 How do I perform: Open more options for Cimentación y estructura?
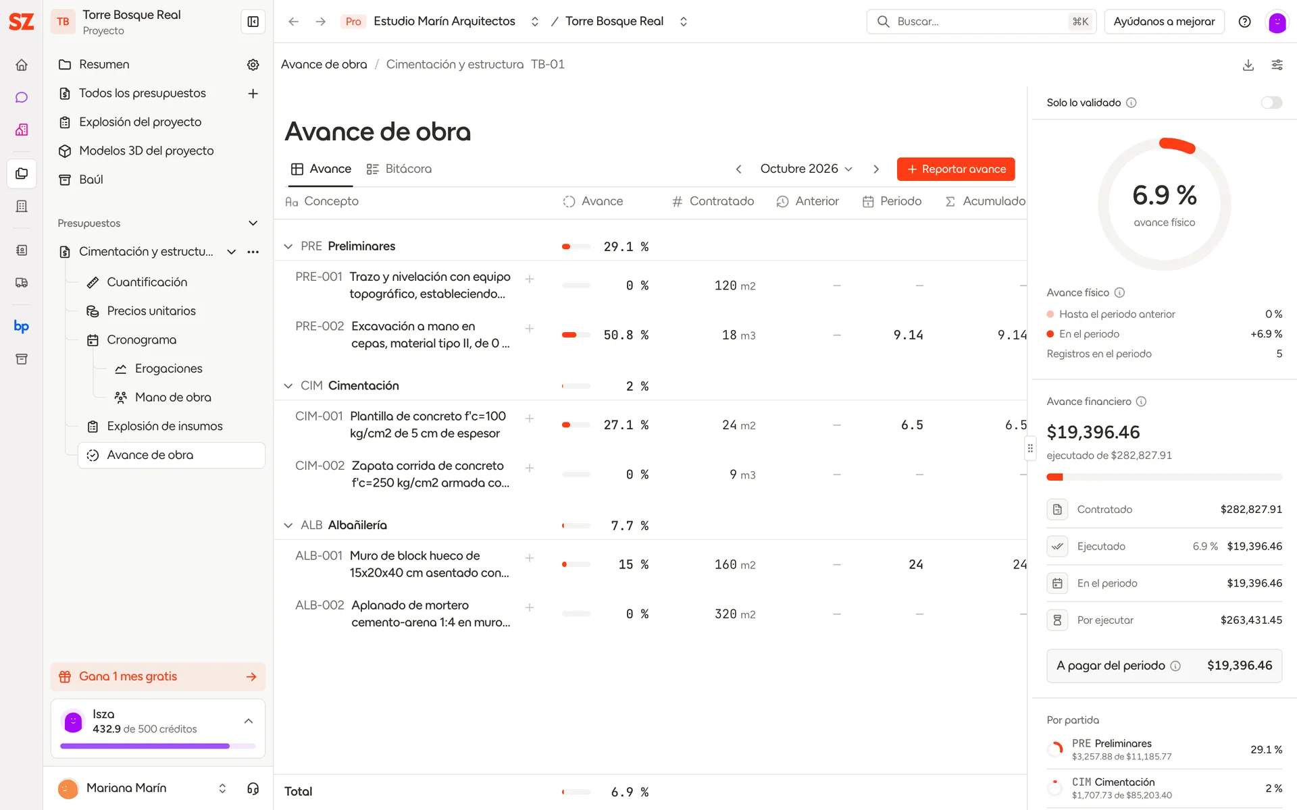[253, 252]
